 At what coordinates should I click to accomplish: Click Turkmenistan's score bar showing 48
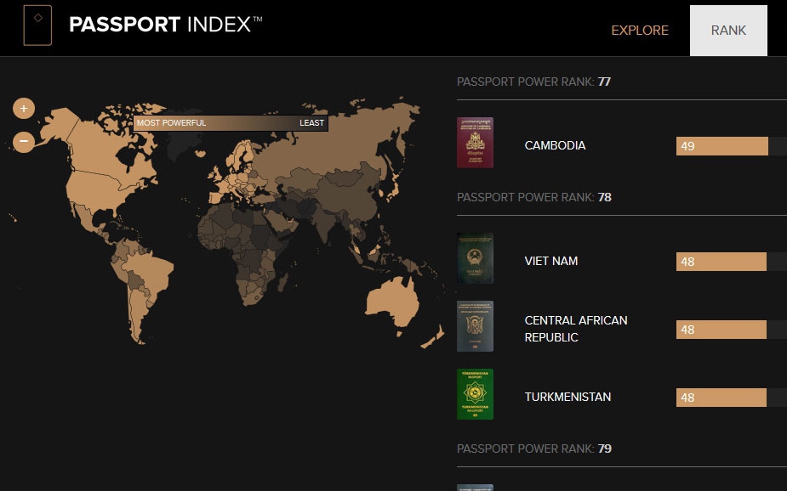coord(721,397)
